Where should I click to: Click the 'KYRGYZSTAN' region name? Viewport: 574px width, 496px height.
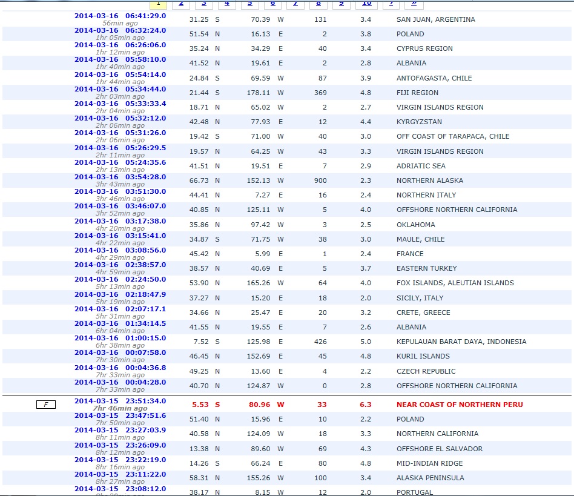pos(419,122)
